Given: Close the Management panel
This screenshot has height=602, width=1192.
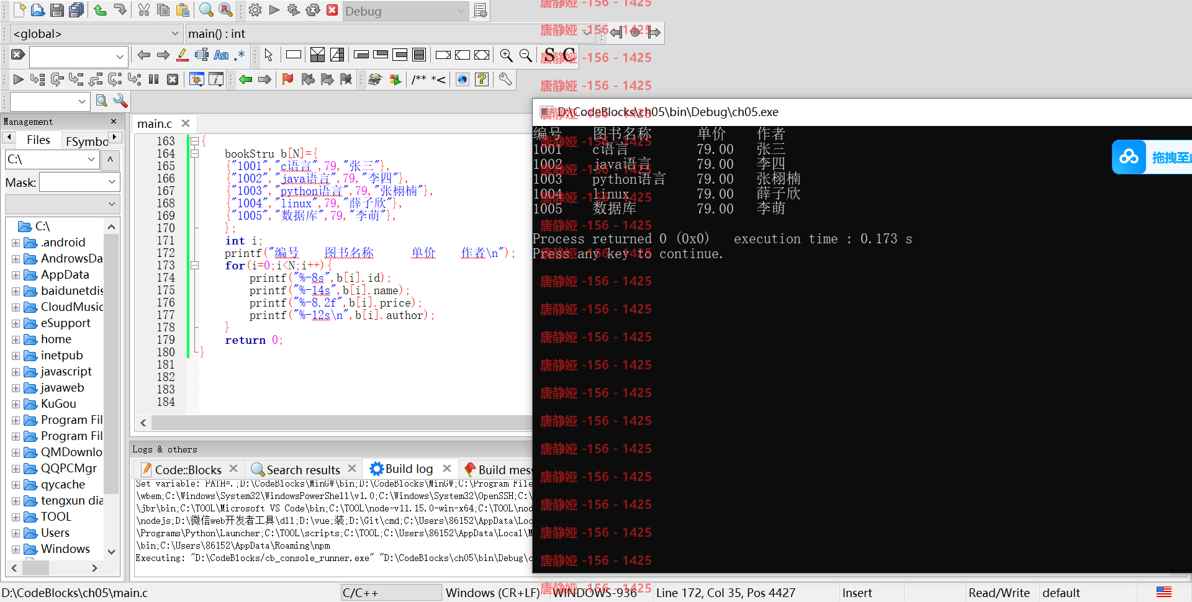Looking at the screenshot, I should [x=114, y=122].
